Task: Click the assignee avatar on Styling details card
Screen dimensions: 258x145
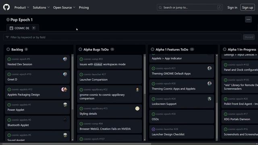Action: click(137, 108)
